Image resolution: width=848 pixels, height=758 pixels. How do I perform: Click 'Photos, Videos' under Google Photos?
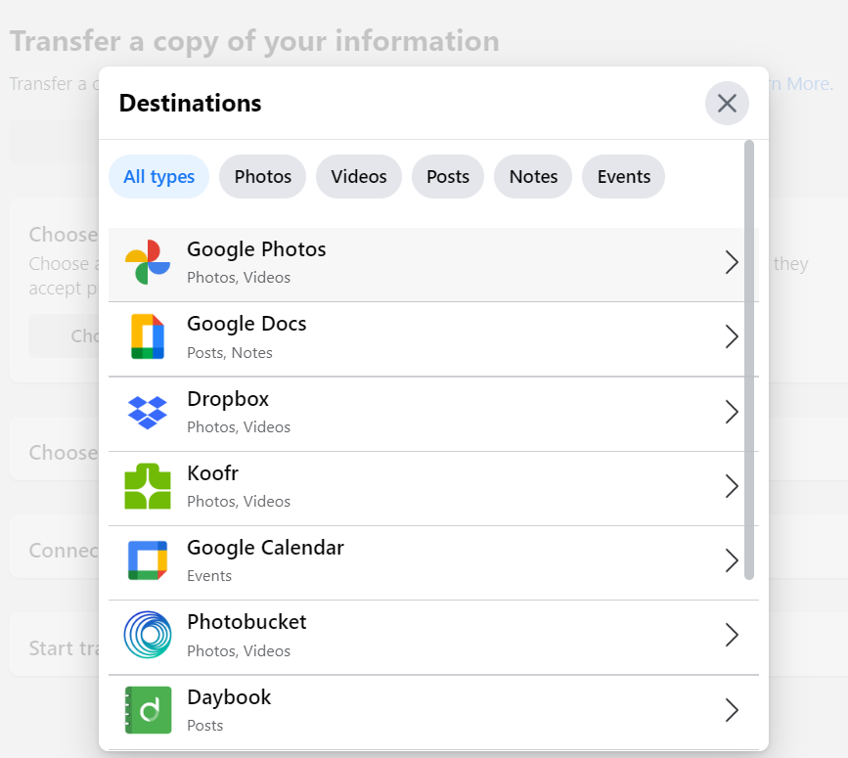click(239, 278)
